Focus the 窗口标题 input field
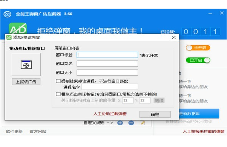This screenshot has width=227, height=147. [107, 55]
